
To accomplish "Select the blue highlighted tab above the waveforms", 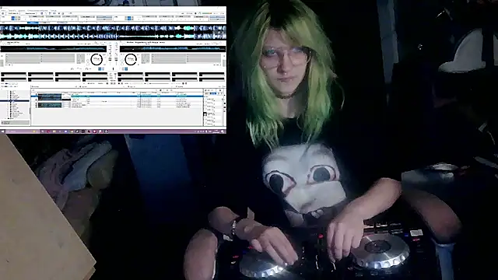I will click(33, 23).
